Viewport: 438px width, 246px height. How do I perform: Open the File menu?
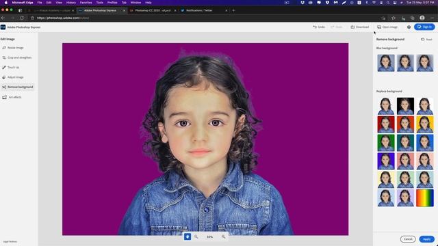tap(40, 3)
